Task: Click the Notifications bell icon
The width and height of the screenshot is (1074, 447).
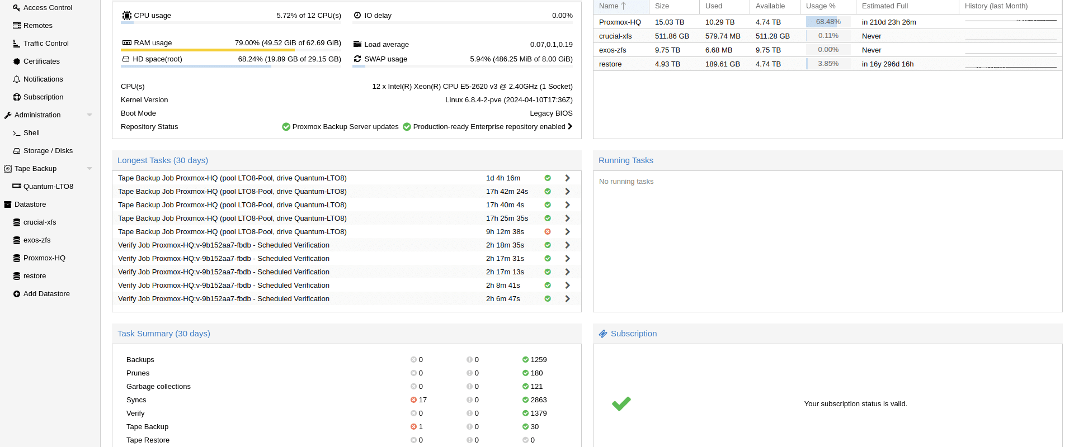Action: pos(17,79)
